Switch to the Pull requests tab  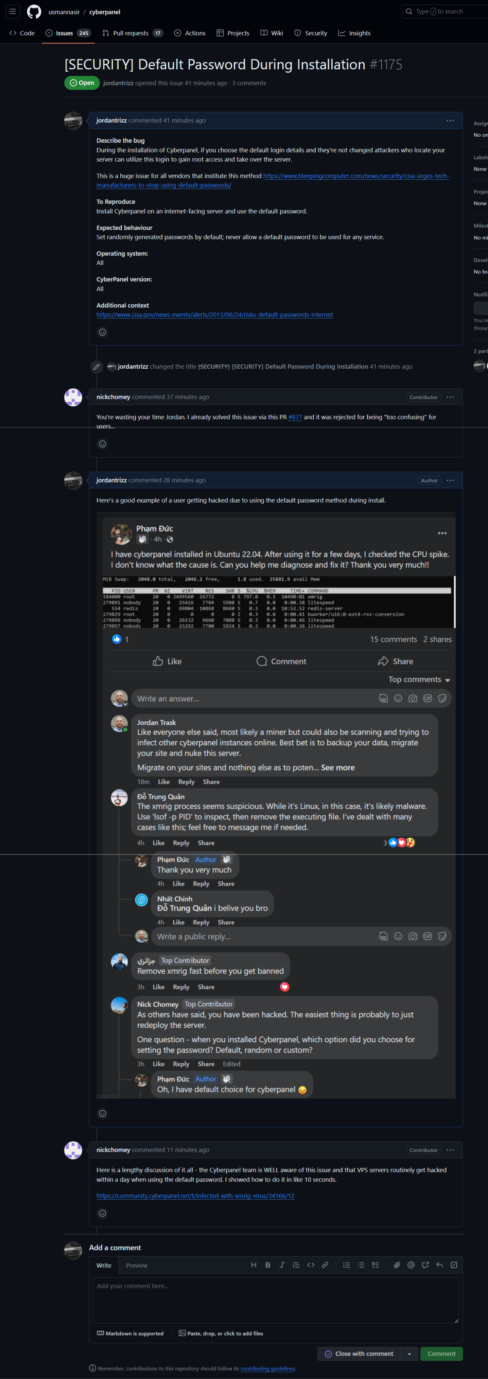pyautogui.click(x=131, y=33)
